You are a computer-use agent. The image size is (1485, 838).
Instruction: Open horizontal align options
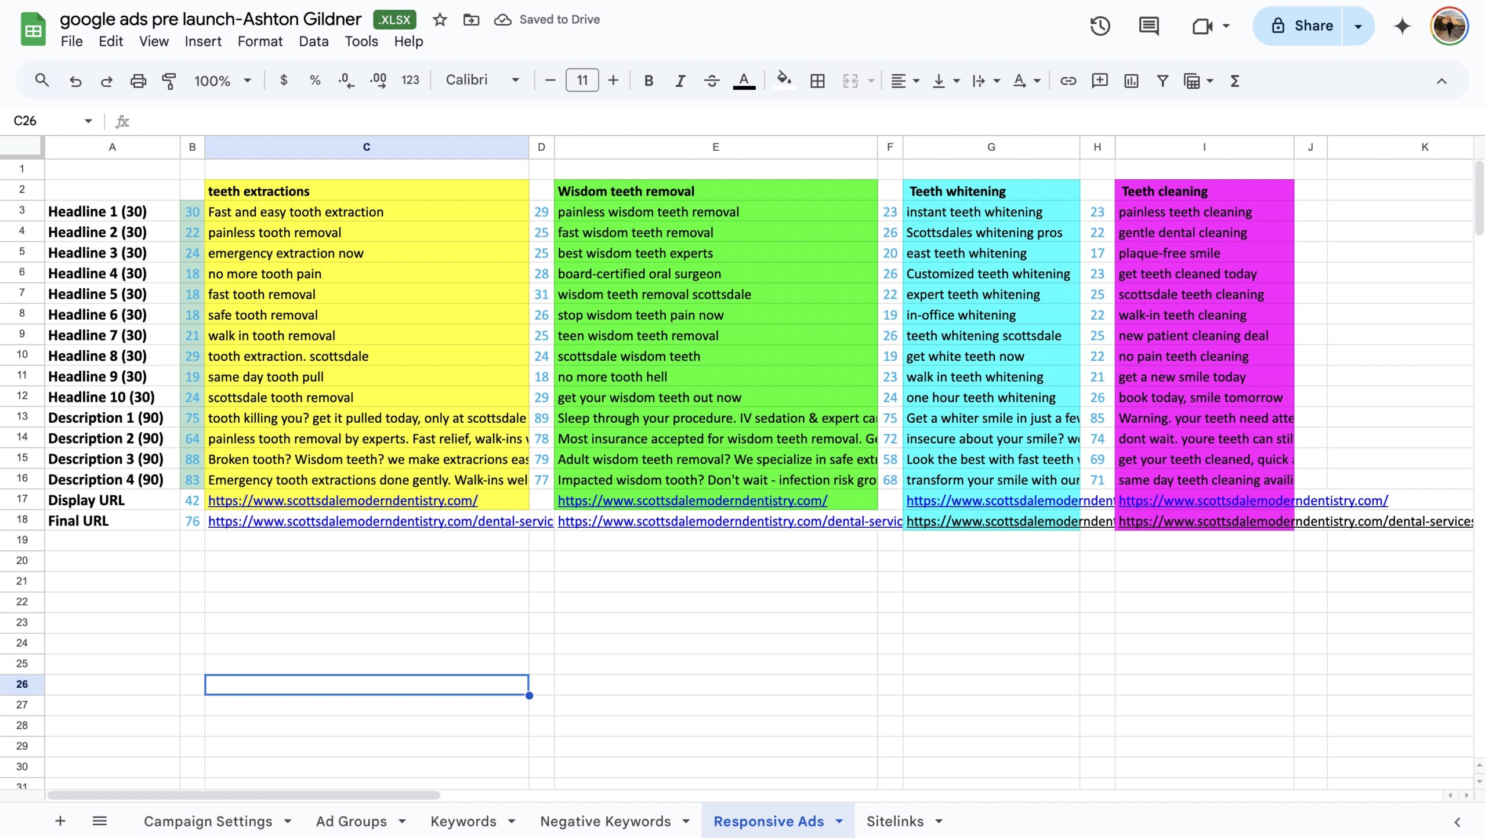(x=904, y=81)
